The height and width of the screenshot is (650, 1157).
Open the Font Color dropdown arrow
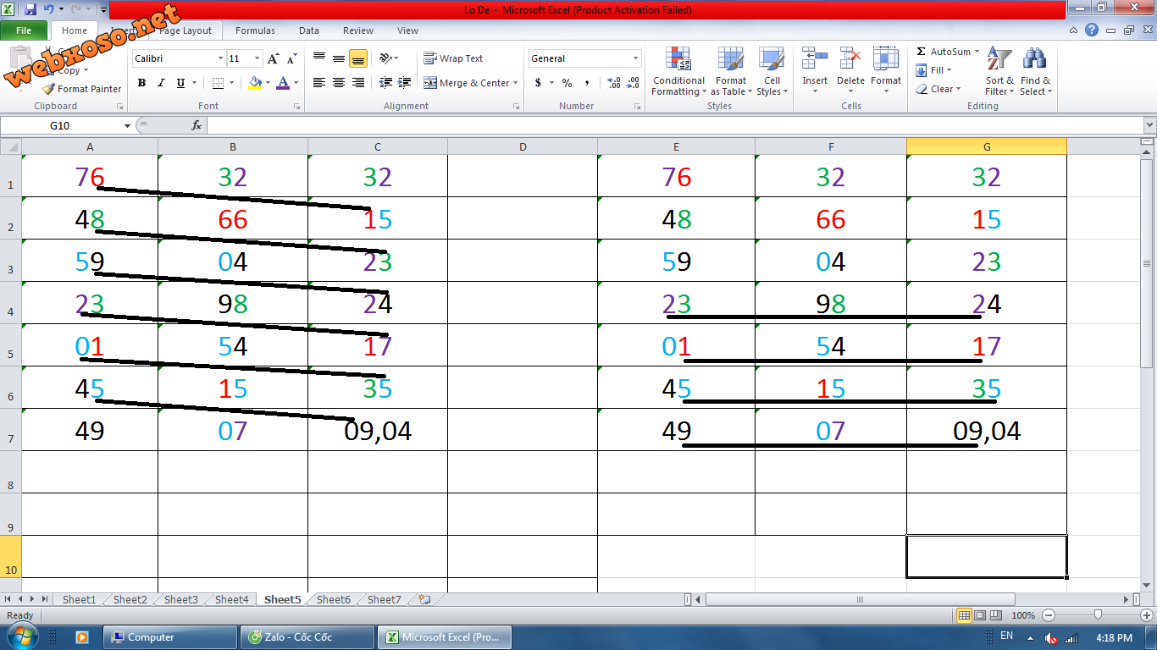[x=296, y=83]
